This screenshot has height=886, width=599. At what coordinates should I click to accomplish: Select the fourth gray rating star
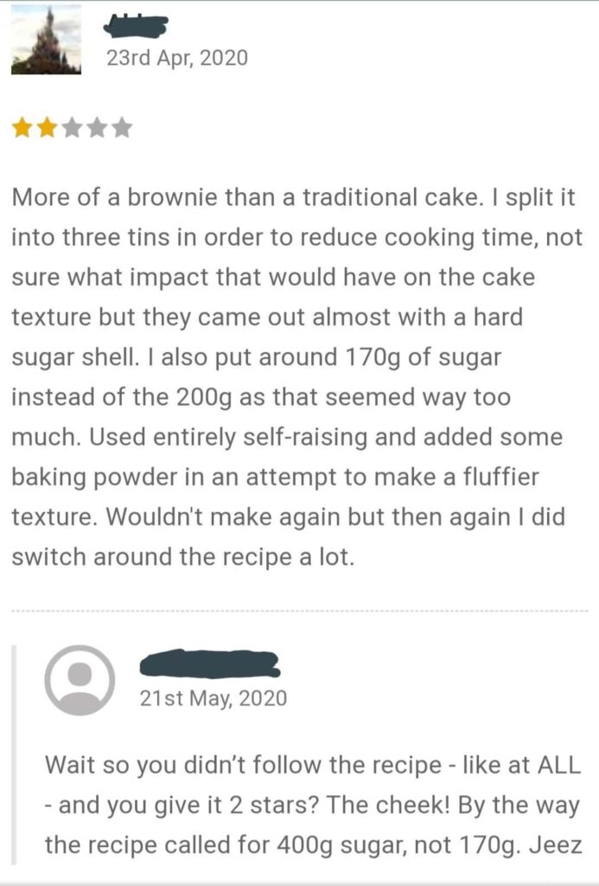pos(97,128)
